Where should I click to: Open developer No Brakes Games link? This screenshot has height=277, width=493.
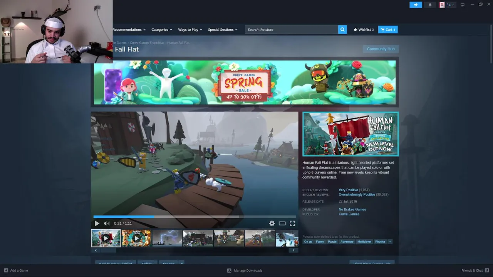(352, 210)
